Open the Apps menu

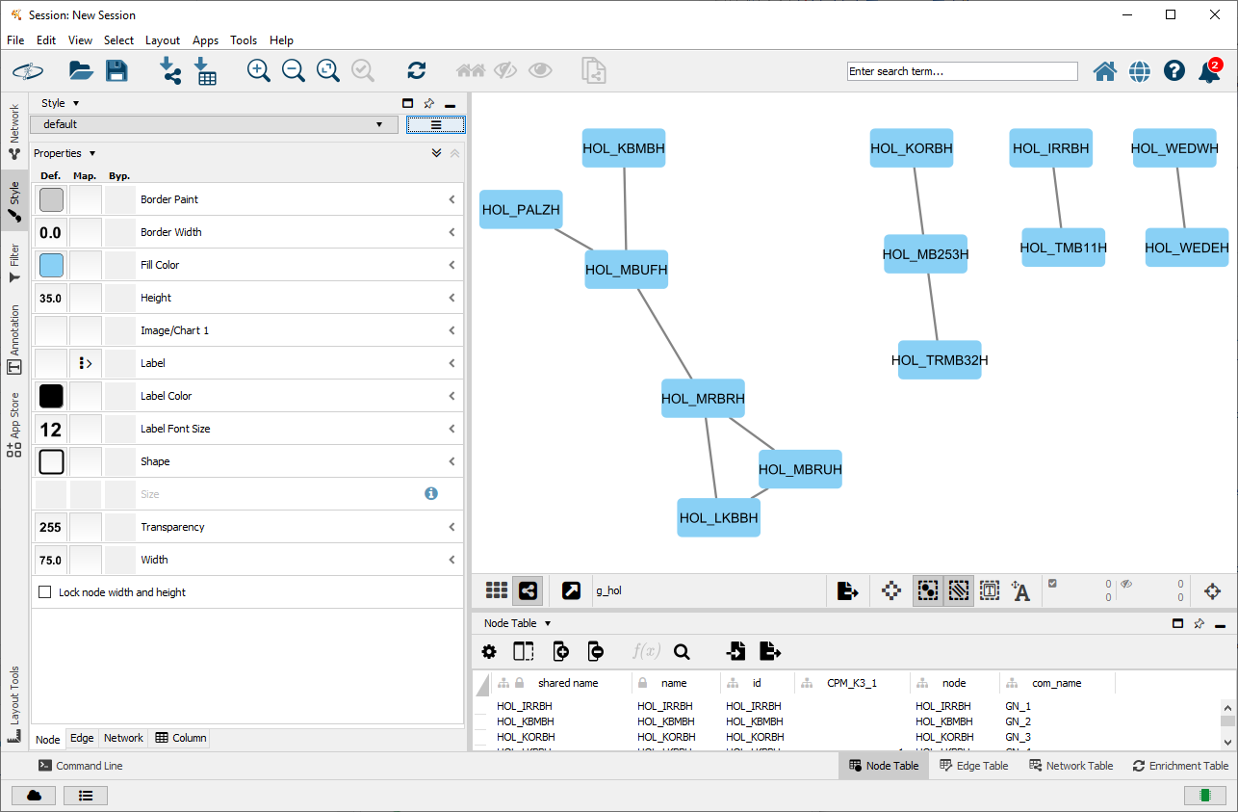(x=205, y=40)
